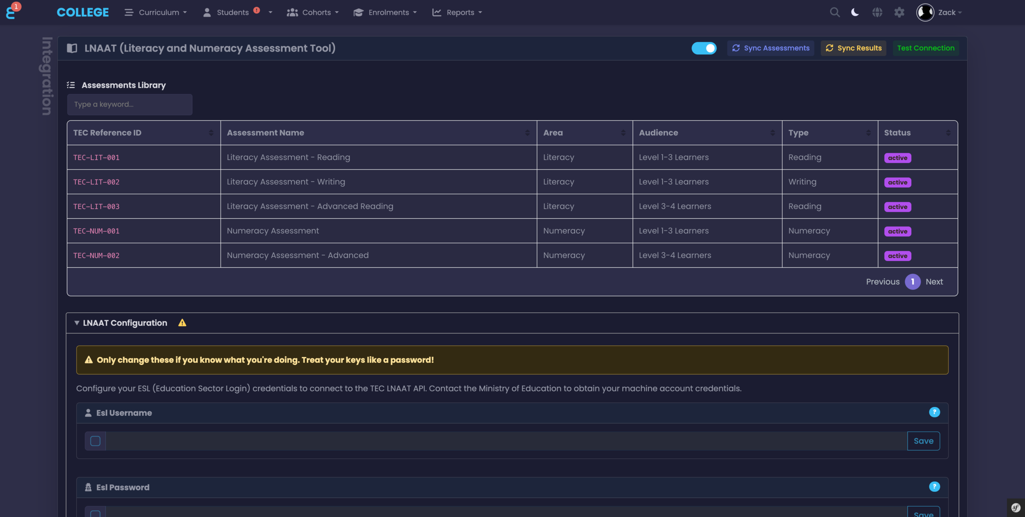Open the Zack account dropdown
The image size is (1025, 517).
pyautogui.click(x=947, y=12)
